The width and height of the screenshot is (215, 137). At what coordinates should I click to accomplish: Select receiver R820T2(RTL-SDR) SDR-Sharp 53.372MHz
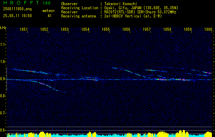[x=140, y=12]
